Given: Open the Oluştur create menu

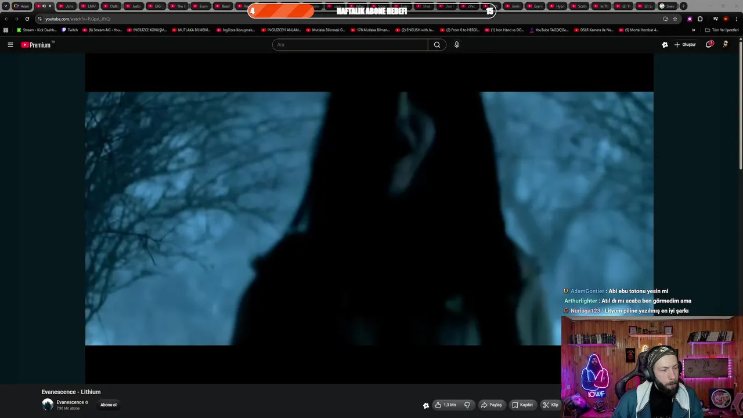Looking at the screenshot, I should (685, 45).
